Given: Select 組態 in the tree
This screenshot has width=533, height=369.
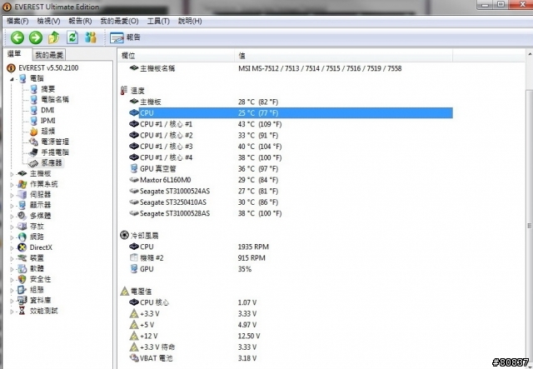Looking at the screenshot, I should coord(37,290).
